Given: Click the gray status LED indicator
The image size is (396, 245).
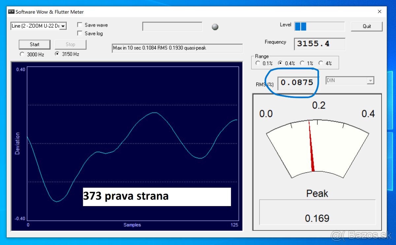Looking at the screenshot, I should (215, 27).
